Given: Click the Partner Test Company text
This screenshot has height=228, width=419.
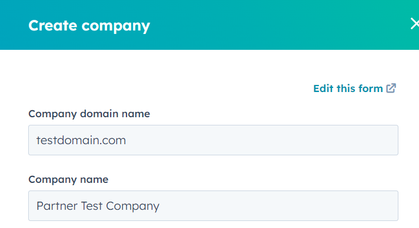Looking at the screenshot, I should coord(98,206).
